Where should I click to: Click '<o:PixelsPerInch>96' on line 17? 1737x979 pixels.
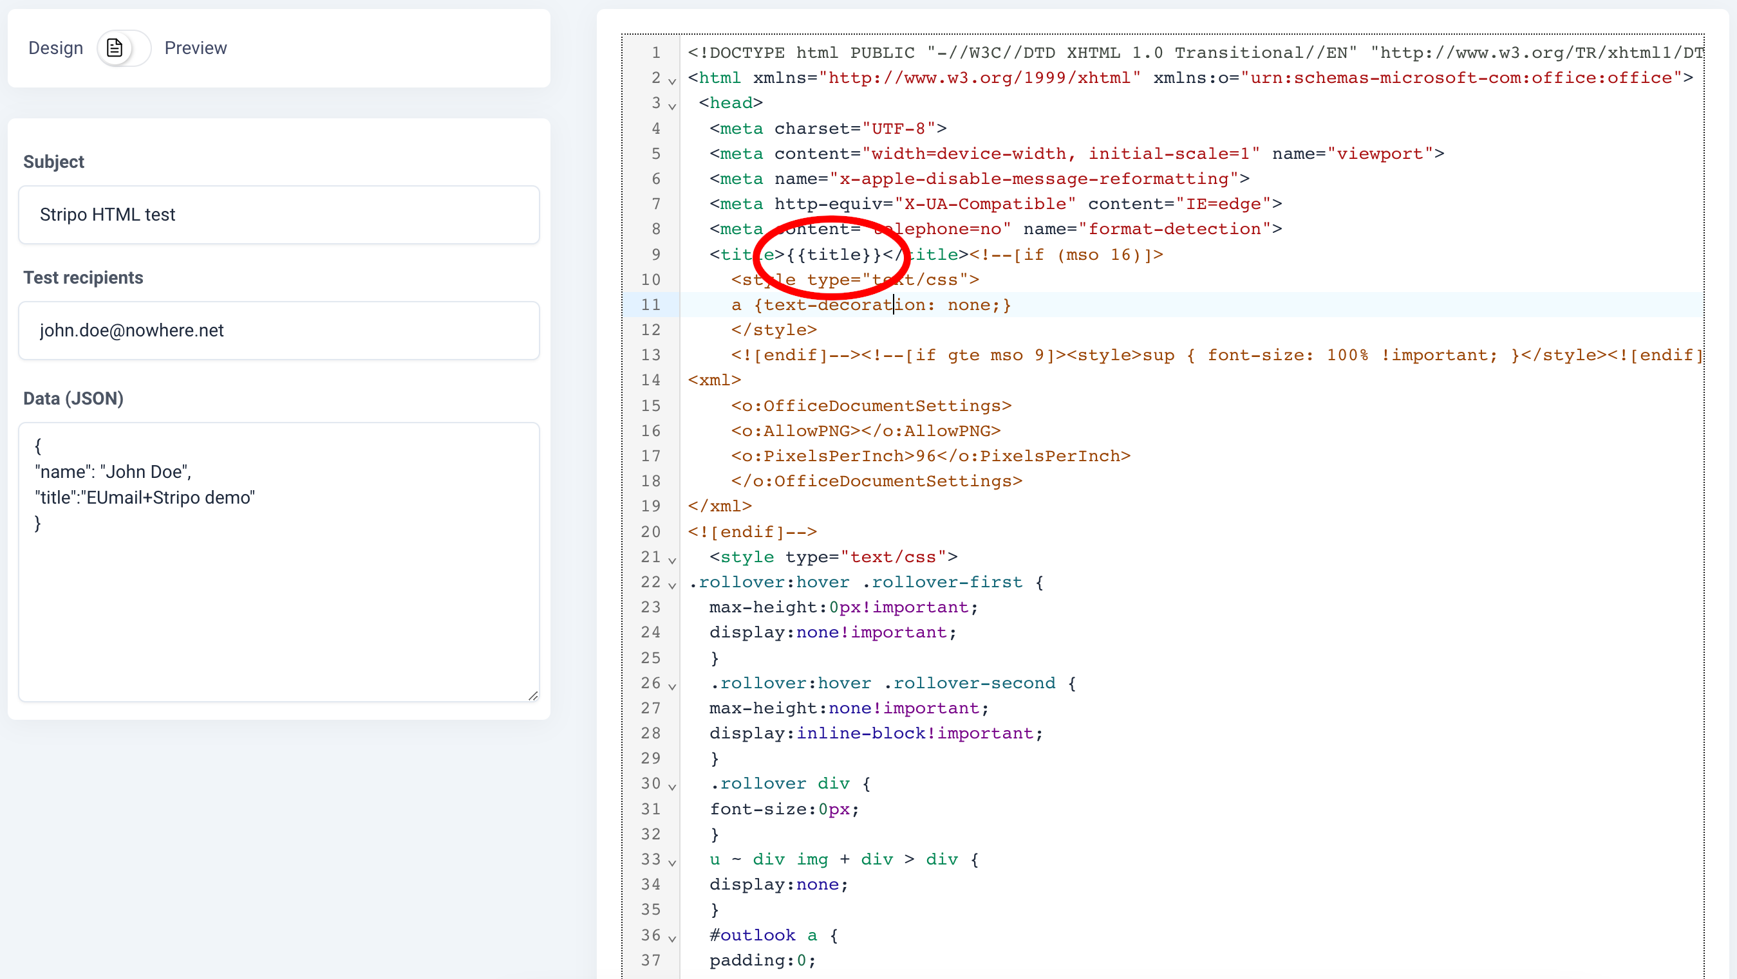[834, 456]
